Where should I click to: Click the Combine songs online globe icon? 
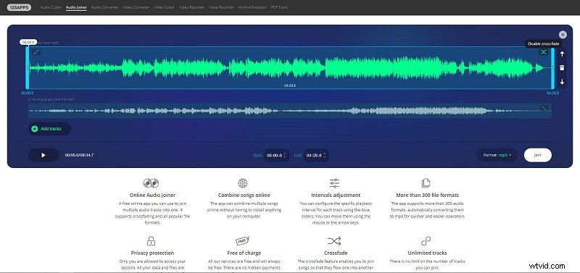(x=243, y=183)
